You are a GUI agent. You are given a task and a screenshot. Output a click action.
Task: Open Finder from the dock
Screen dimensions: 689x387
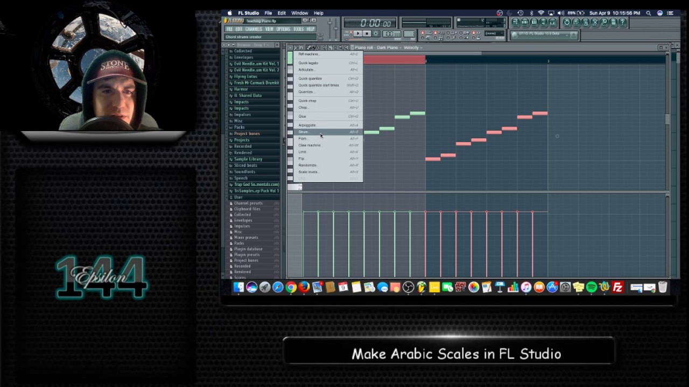[238, 288]
